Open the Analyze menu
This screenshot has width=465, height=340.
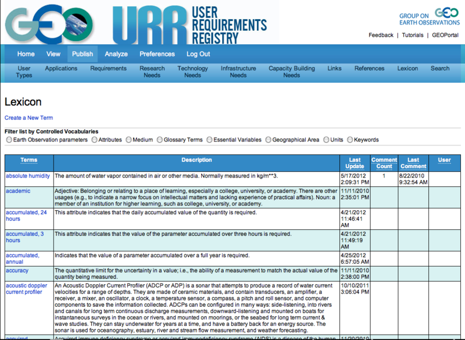pyautogui.click(x=116, y=54)
